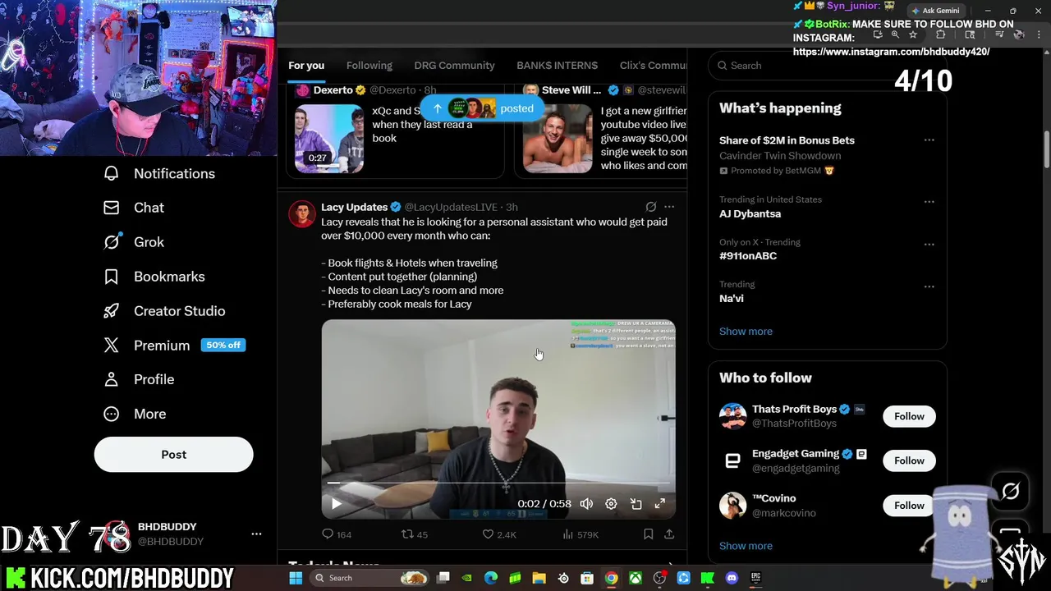Switch to the Following tab
This screenshot has height=591, width=1051.
[x=369, y=66]
